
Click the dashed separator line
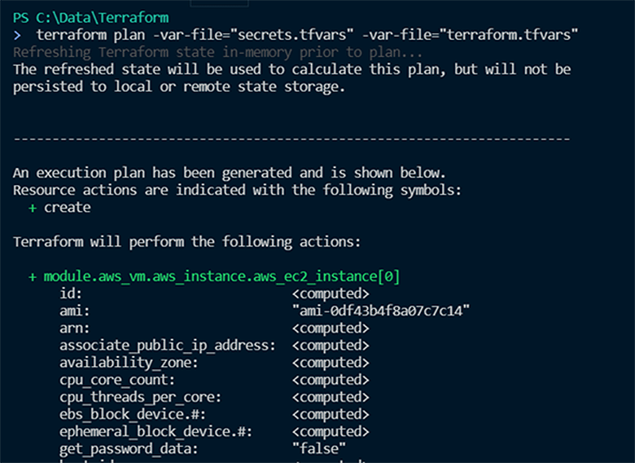[x=291, y=139]
